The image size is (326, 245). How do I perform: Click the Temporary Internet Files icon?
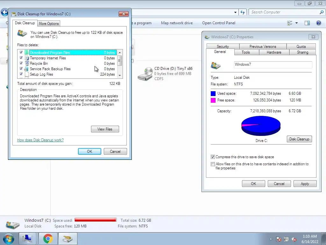point(27,58)
